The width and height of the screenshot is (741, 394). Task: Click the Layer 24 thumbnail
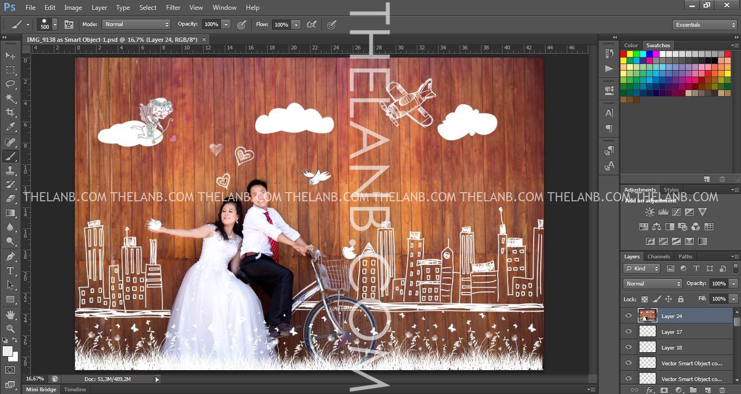coord(647,316)
